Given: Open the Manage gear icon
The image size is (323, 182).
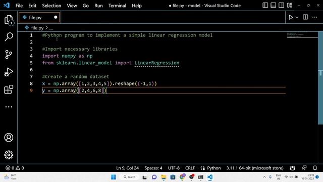Looking at the screenshot, I should tap(9, 155).
